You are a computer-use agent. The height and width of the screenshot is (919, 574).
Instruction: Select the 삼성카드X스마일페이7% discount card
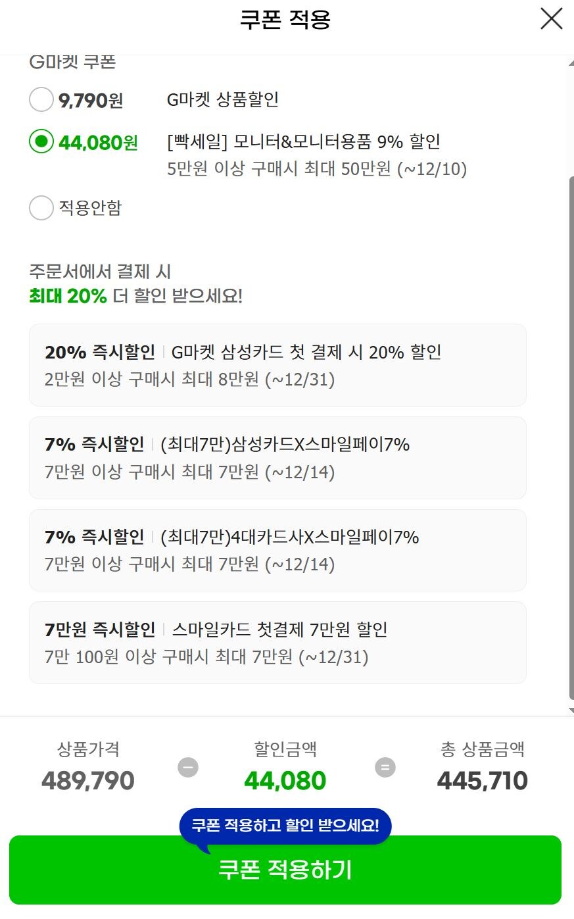[x=277, y=458]
